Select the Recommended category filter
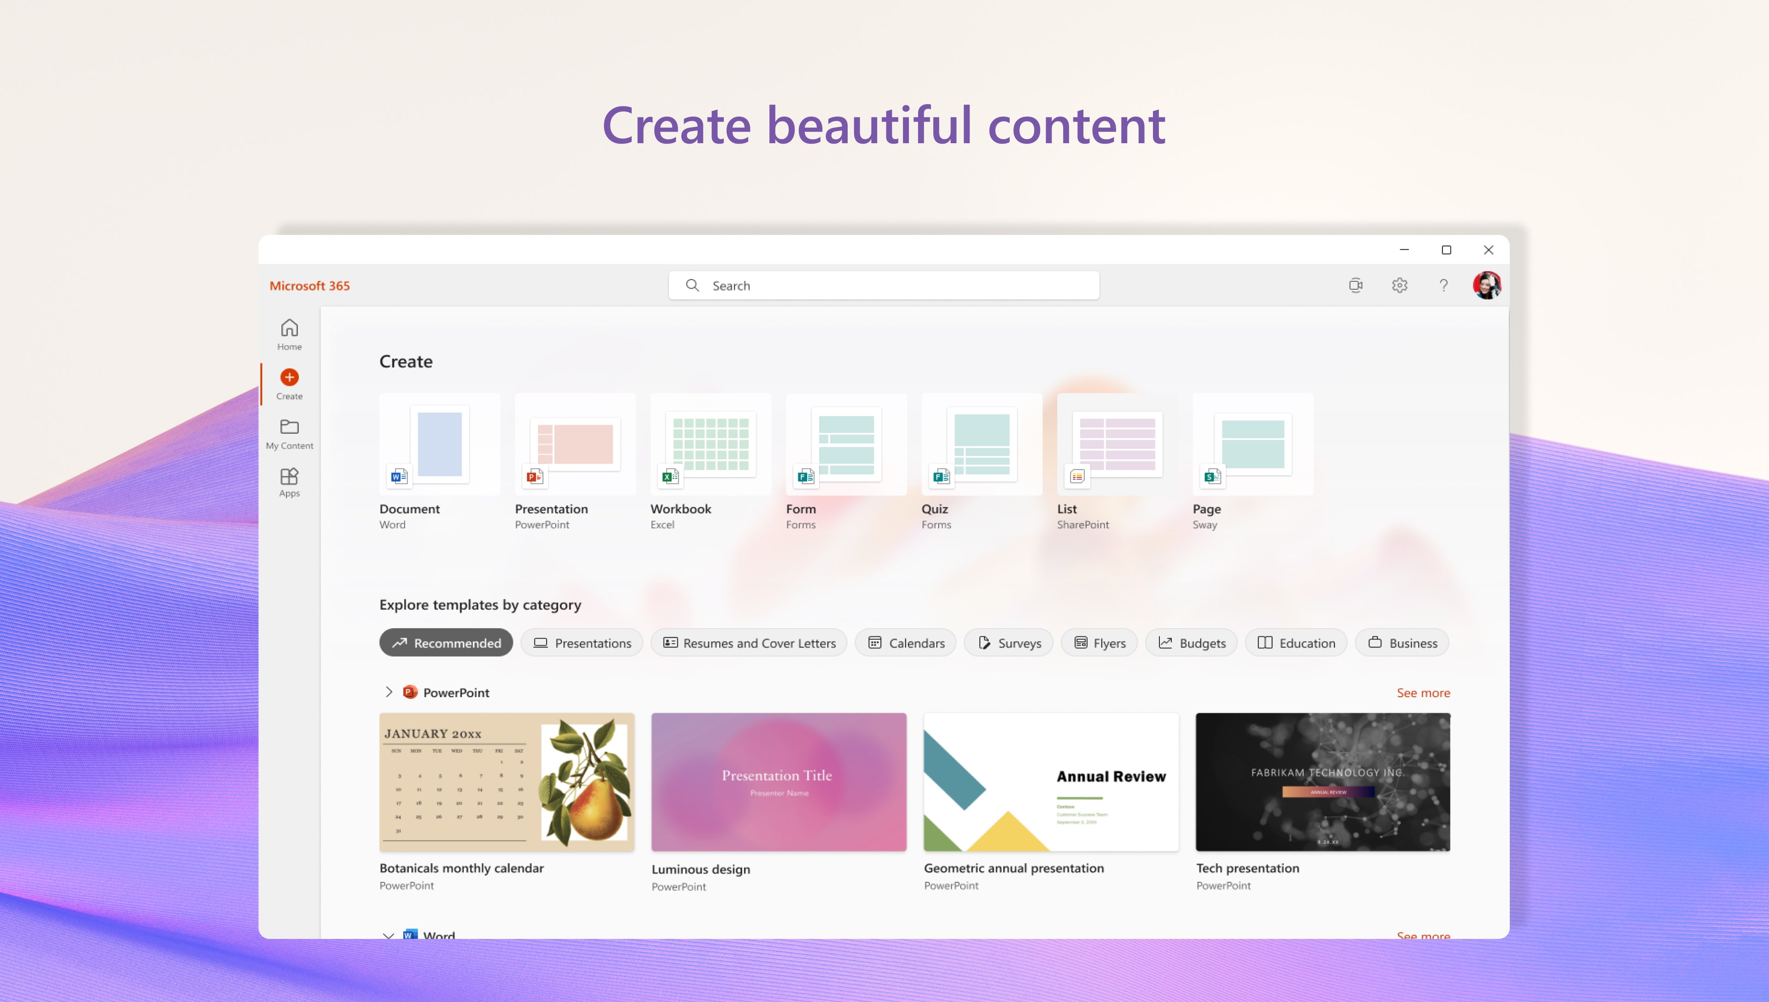The height and width of the screenshot is (1002, 1769). point(446,643)
